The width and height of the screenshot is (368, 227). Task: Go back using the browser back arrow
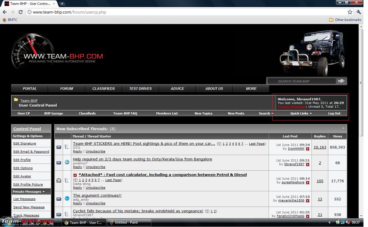coord(5,12)
